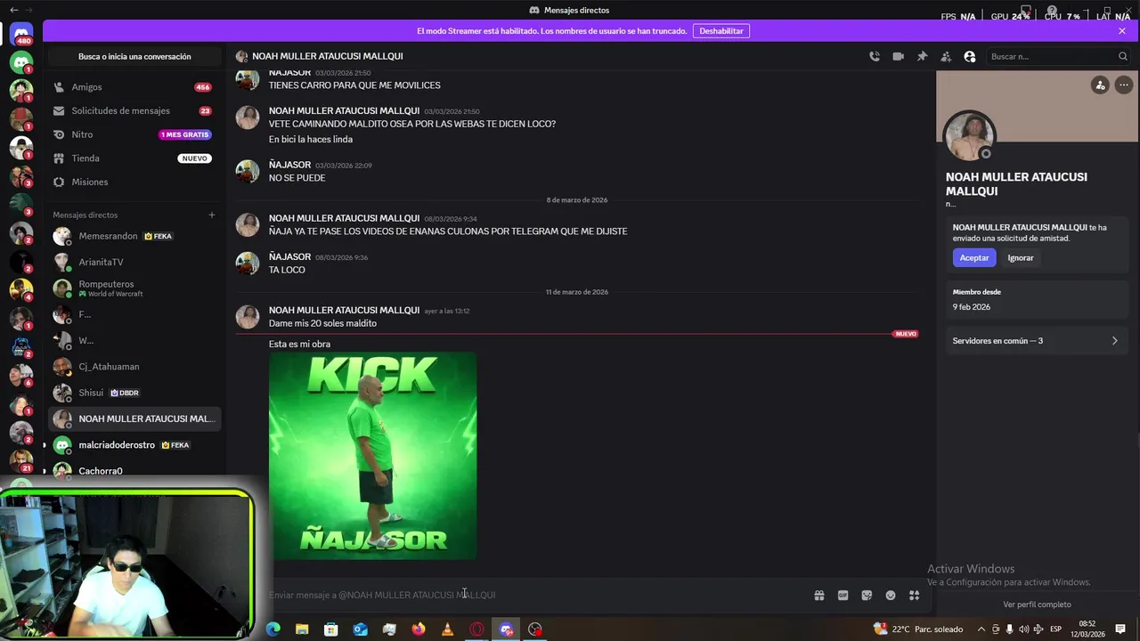Click the volume icon in the system tray
The height and width of the screenshot is (641, 1140).
click(x=1023, y=629)
